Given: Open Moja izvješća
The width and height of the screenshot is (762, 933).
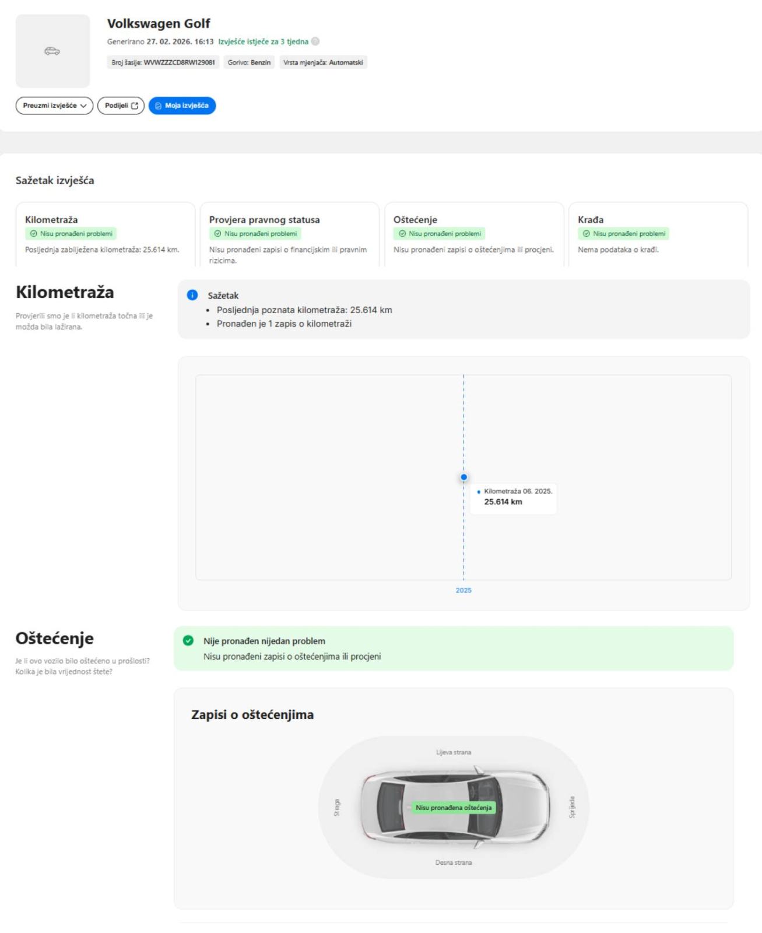Looking at the screenshot, I should coord(182,106).
